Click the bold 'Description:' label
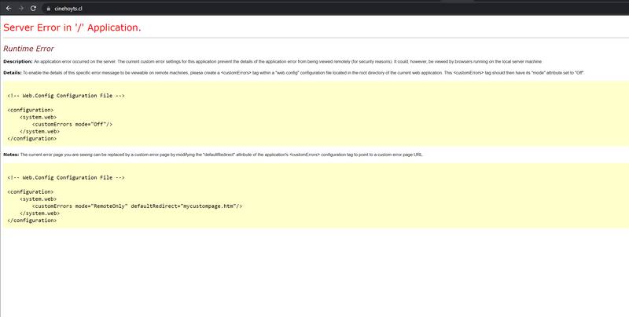This screenshot has height=317, width=629. click(x=17, y=60)
